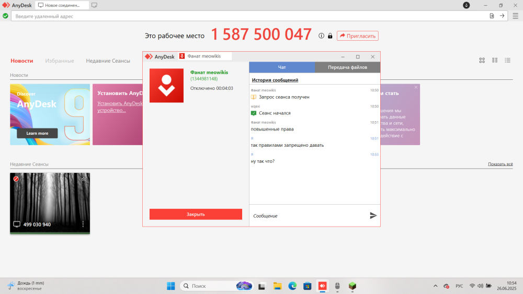
Task: Switch to large tiles view
Action: [482, 60]
